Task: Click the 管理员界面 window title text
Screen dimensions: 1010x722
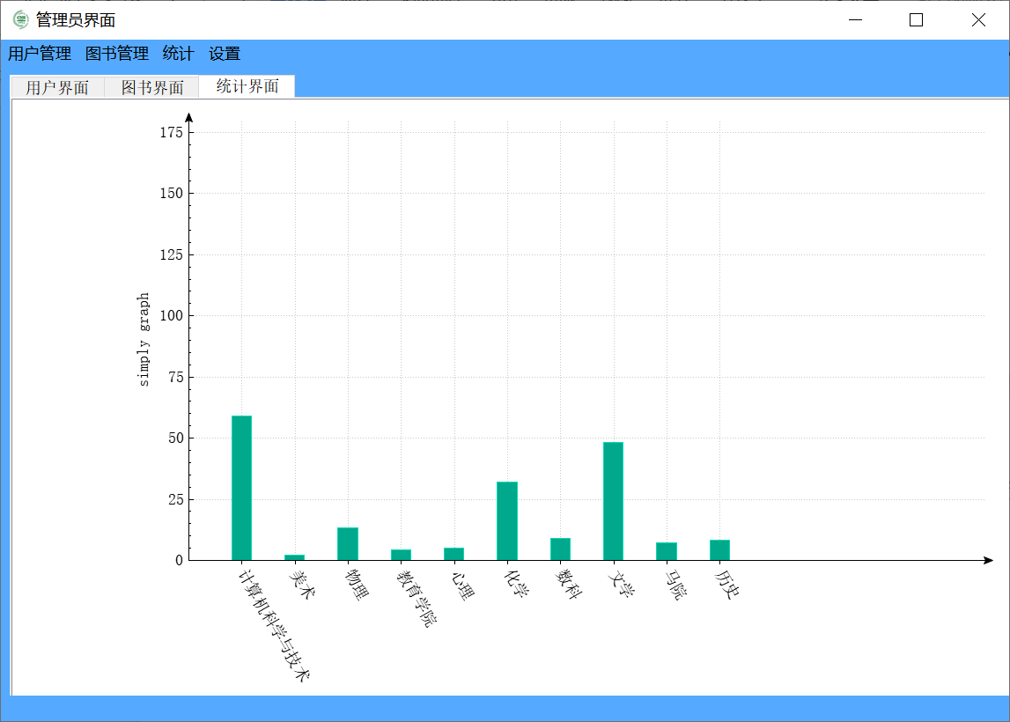Action: click(76, 20)
